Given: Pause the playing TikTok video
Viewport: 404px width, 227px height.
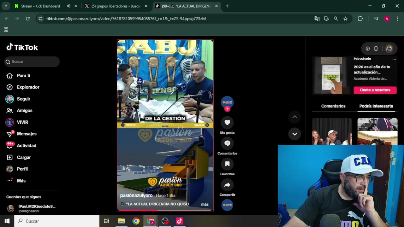Looking at the screenshot, I should (x=165, y=125).
